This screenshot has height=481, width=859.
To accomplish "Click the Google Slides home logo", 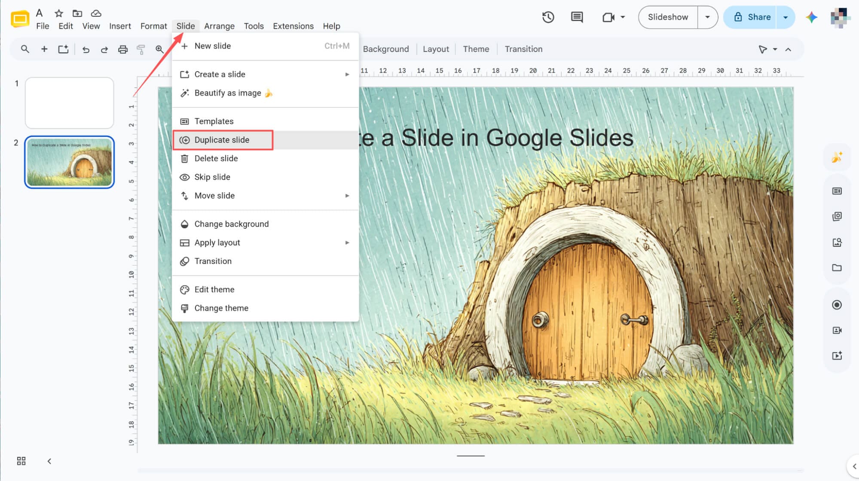I will click(x=20, y=19).
